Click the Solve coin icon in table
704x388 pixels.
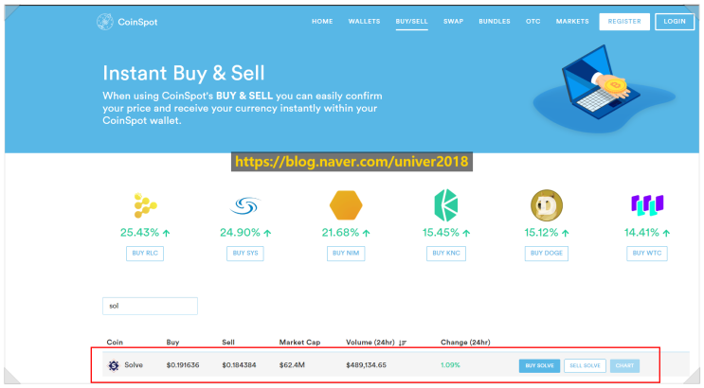(x=114, y=365)
